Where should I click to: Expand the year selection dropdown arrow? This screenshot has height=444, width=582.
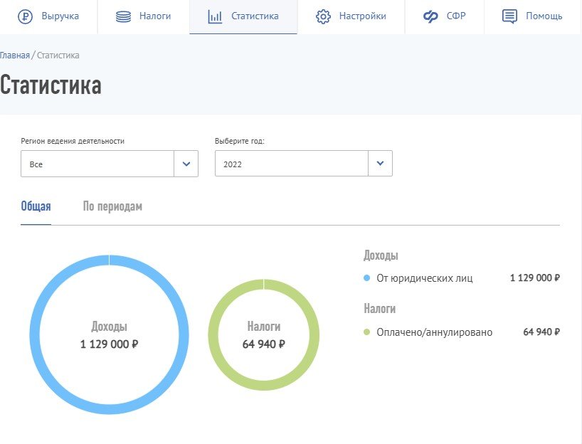[380, 164]
